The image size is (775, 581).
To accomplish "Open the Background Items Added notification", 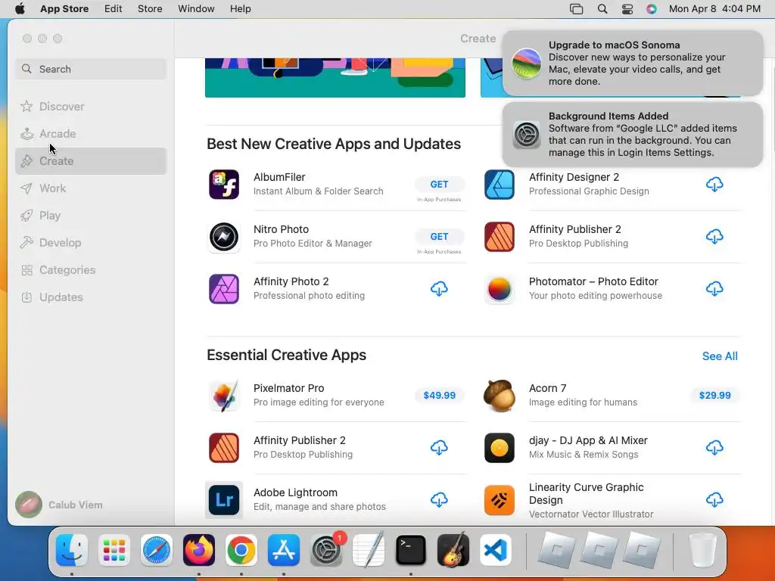I will [x=633, y=135].
